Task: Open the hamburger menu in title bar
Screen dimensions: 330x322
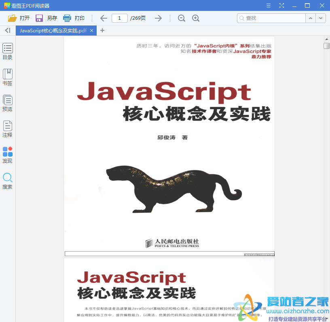Action: point(269,6)
